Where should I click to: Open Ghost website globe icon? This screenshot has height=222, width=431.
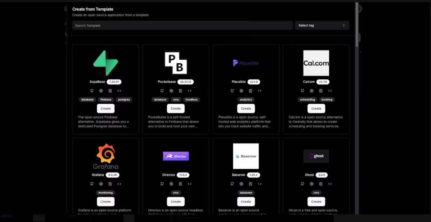click(x=312, y=184)
